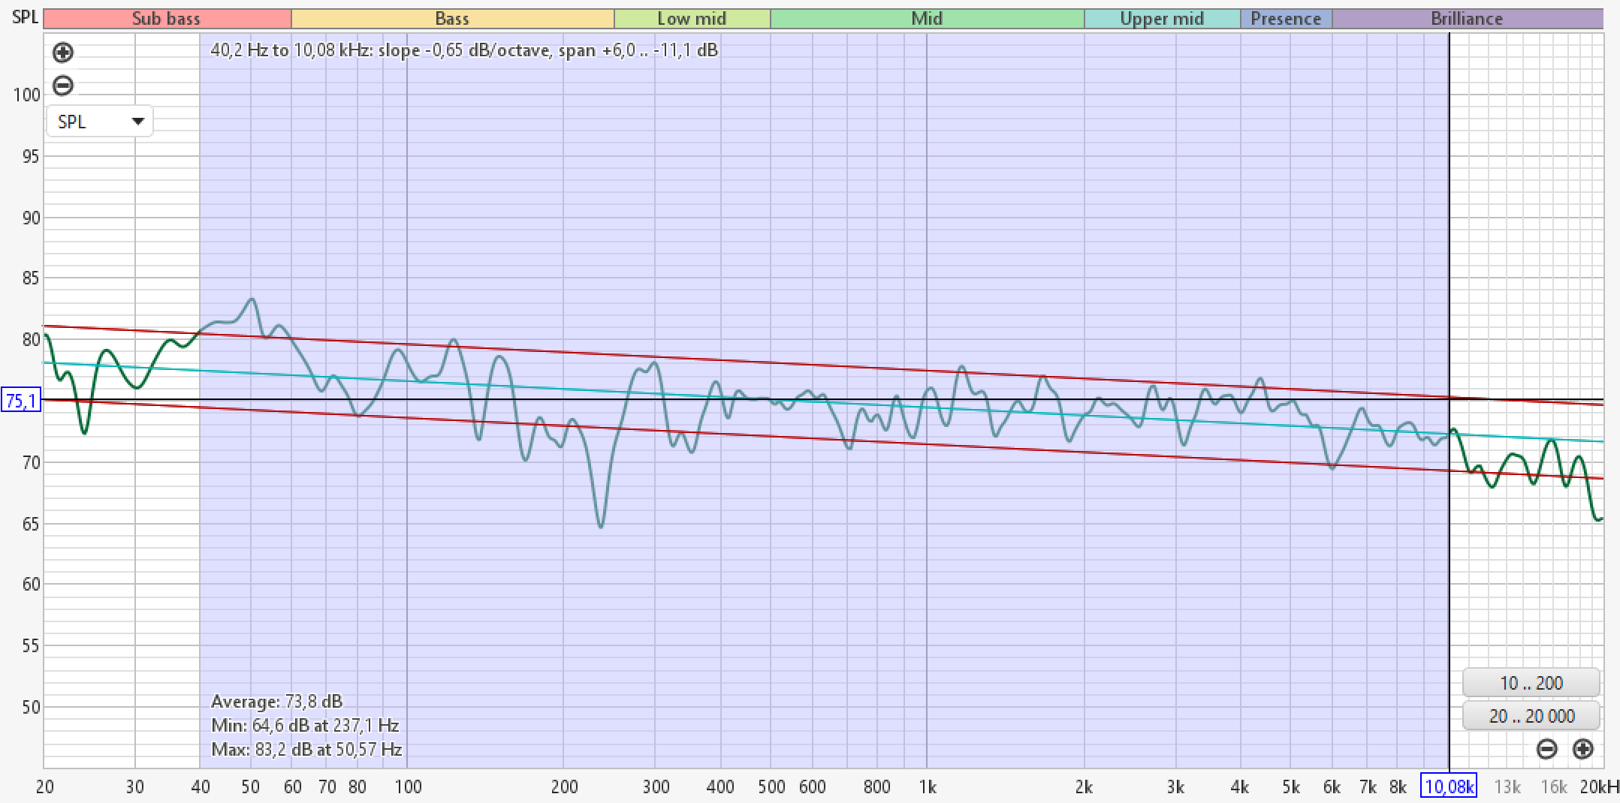
Task: Click the 100 dB level axis label
Action: click(x=27, y=95)
